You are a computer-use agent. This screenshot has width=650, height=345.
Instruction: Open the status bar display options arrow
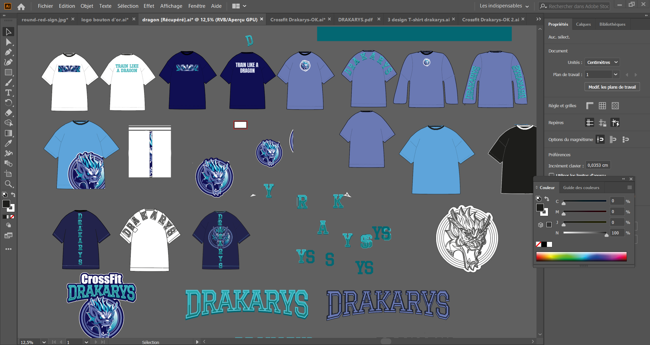tap(197, 342)
